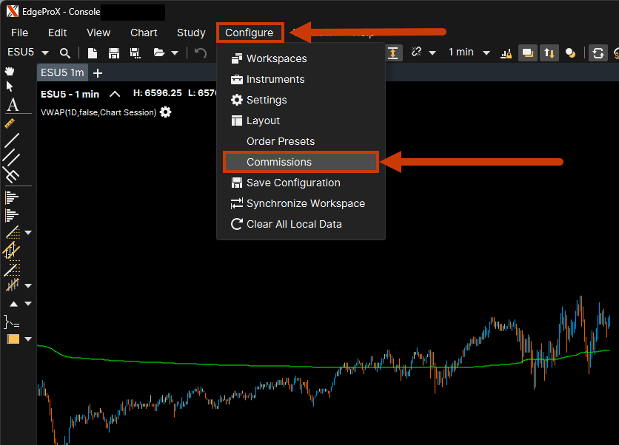
Task: Choose the pitchfork drawing tool
Action: (x=11, y=174)
